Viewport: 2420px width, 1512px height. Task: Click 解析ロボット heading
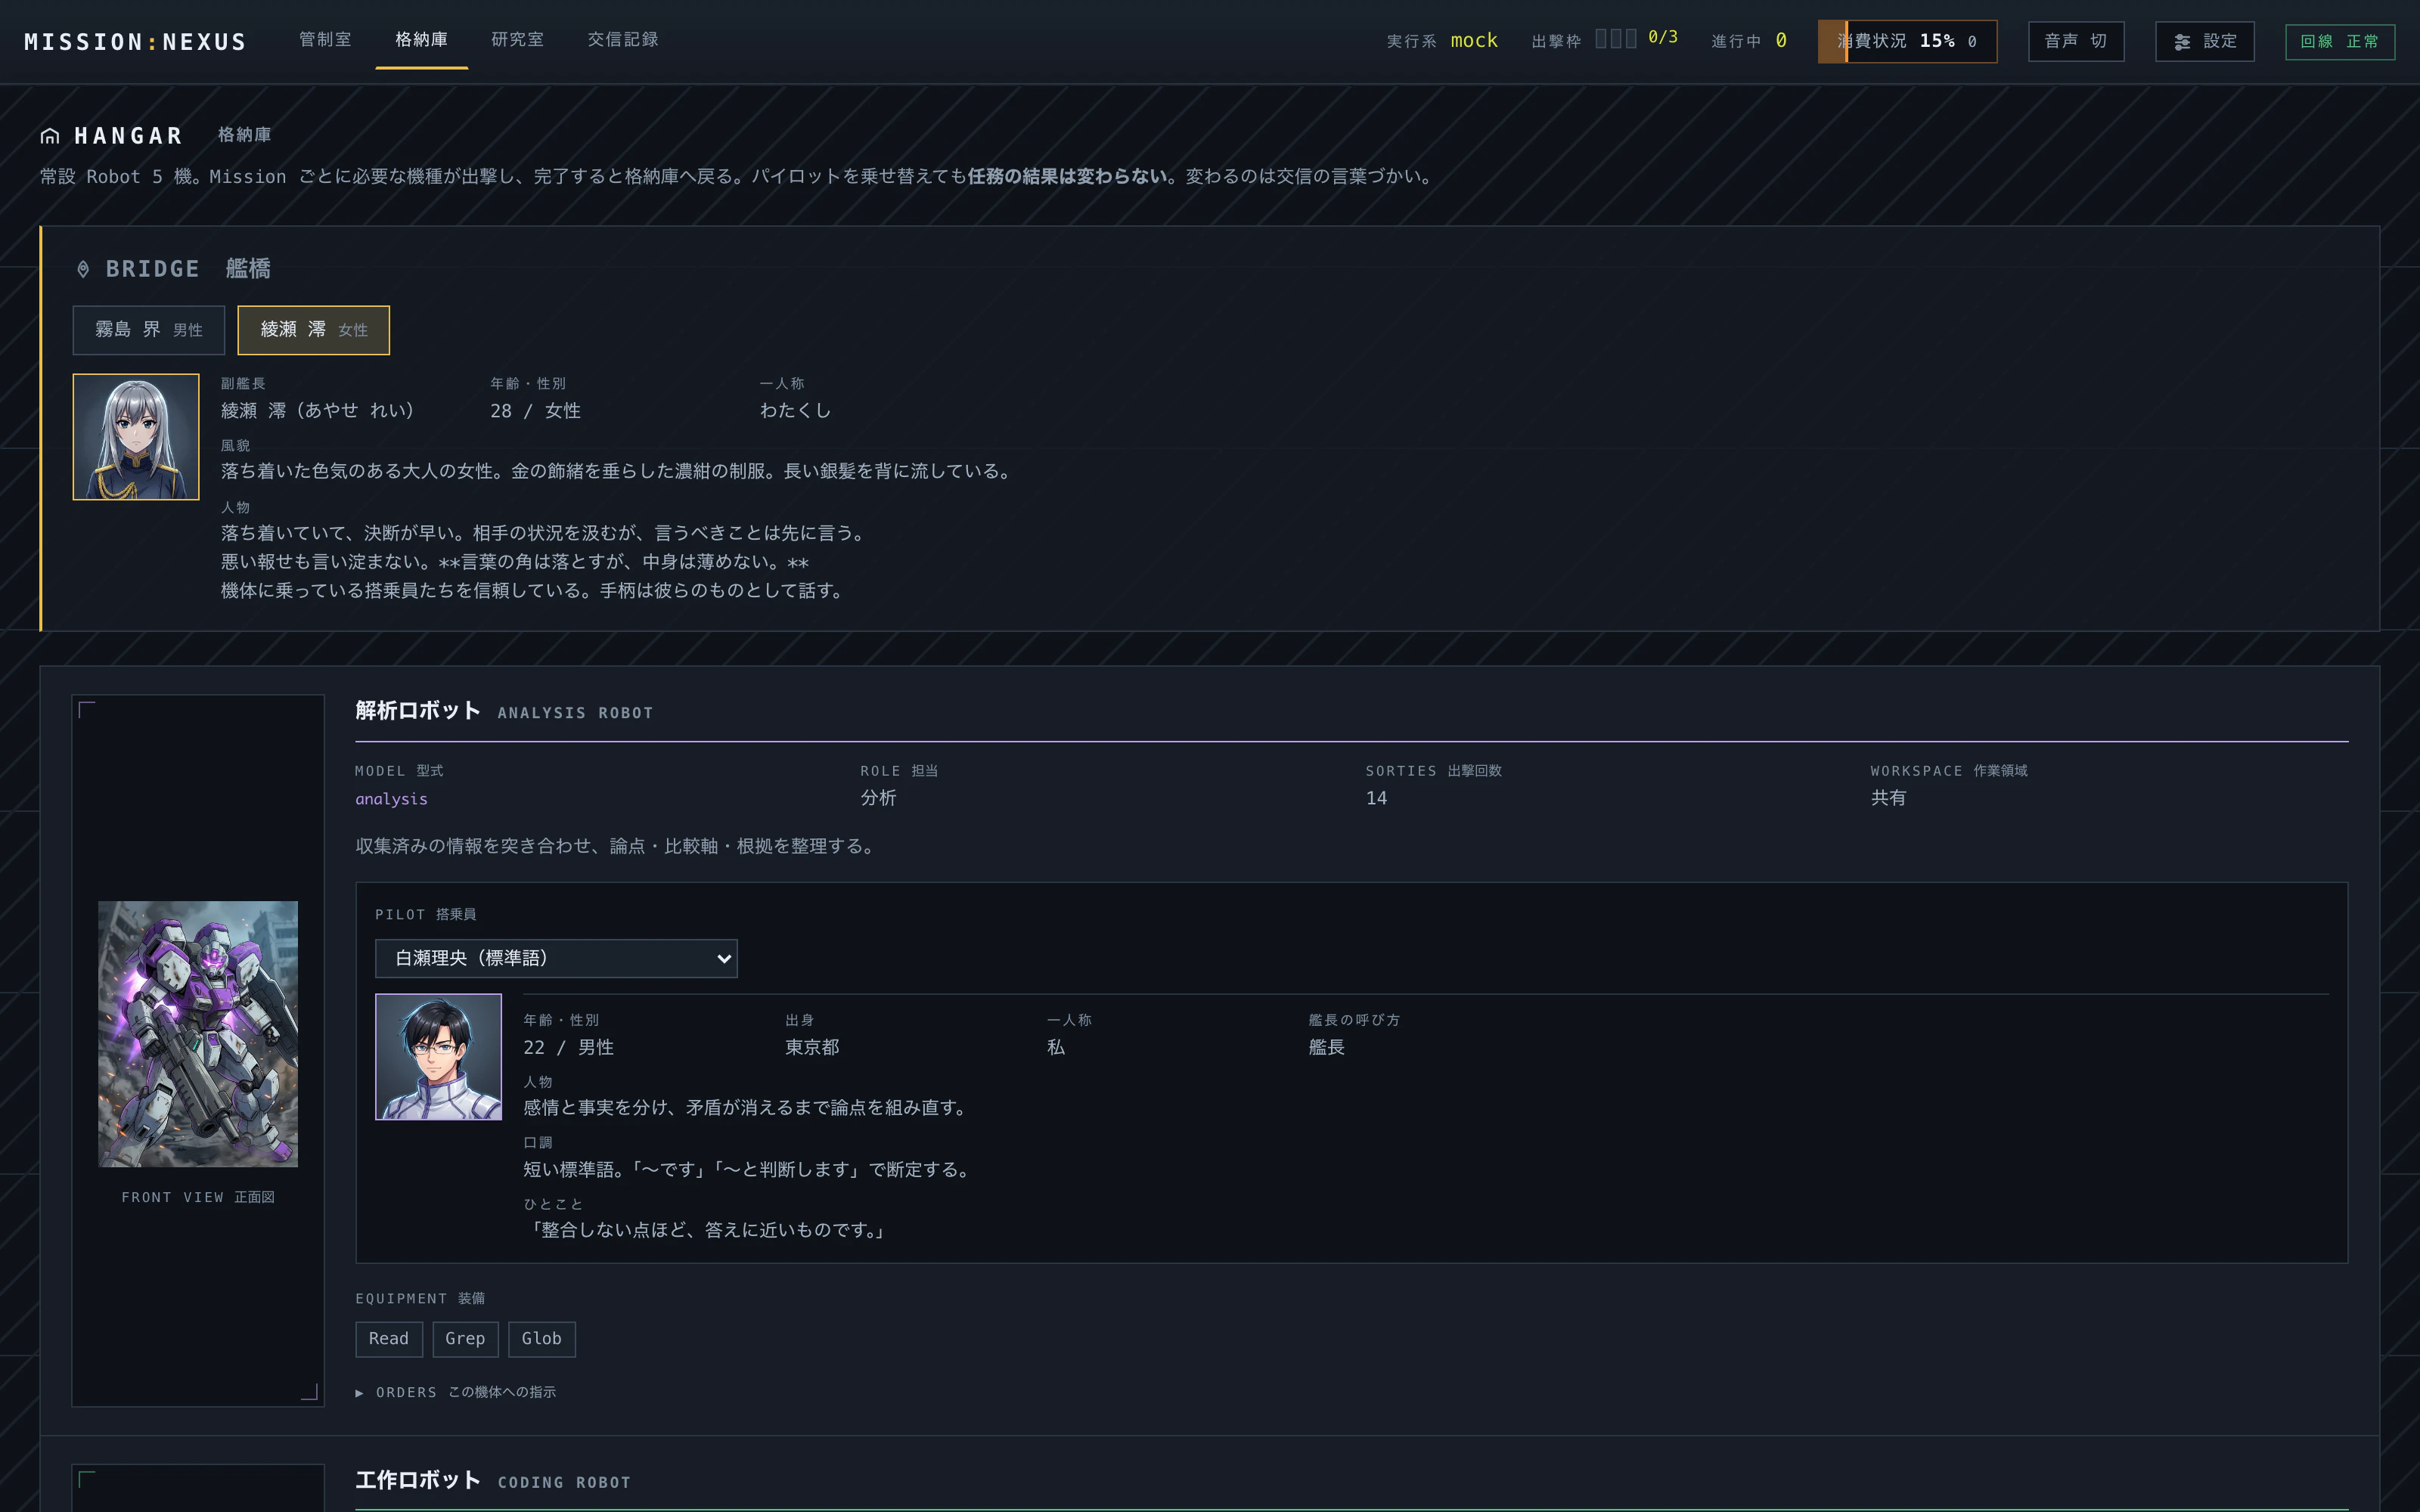pos(418,710)
